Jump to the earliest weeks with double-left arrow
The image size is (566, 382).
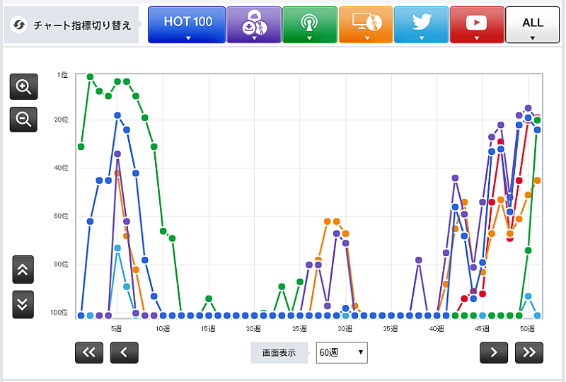click(x=89, y=352)
